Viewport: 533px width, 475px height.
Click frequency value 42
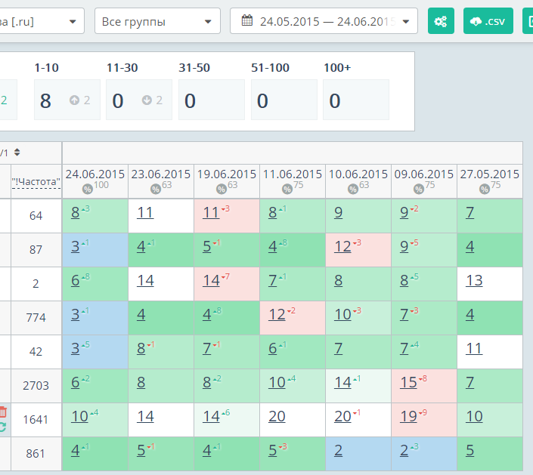36,351
